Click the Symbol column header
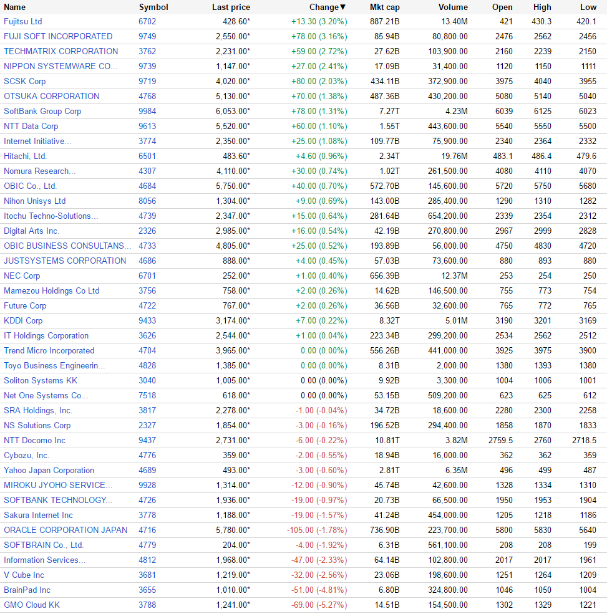 tap(153, 7)
